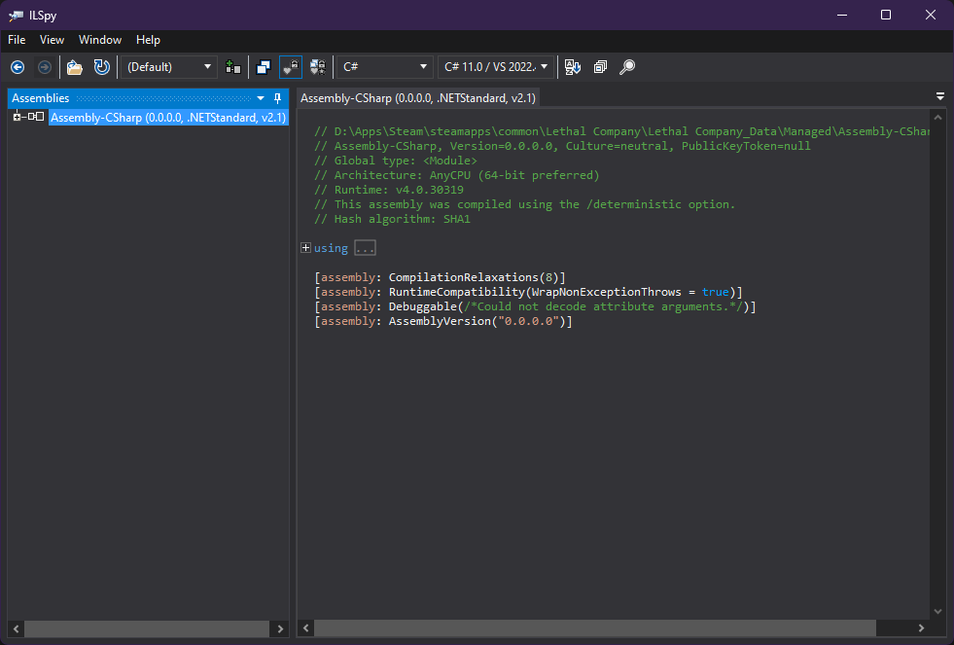Toggle the overlapping-windows filter icon in the toolbar
The image size is (954, 645).
click(x=264, y=67)
